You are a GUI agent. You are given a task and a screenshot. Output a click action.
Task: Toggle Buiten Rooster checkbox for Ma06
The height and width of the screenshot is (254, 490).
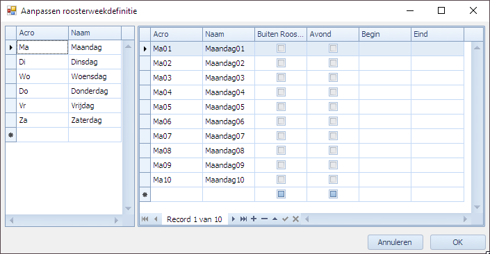point(281,121)
